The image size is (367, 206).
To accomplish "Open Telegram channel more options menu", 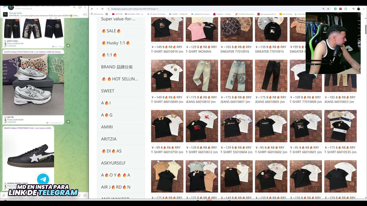I will 85,7.
